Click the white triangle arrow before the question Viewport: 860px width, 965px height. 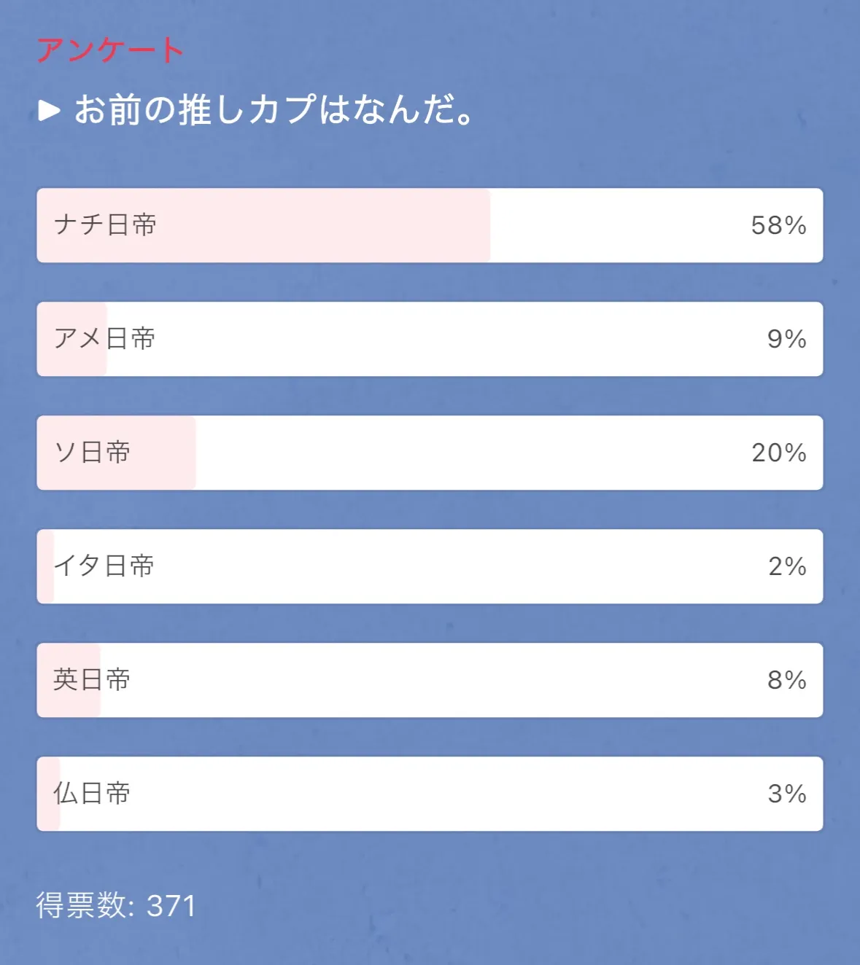[x=49, y=110]
